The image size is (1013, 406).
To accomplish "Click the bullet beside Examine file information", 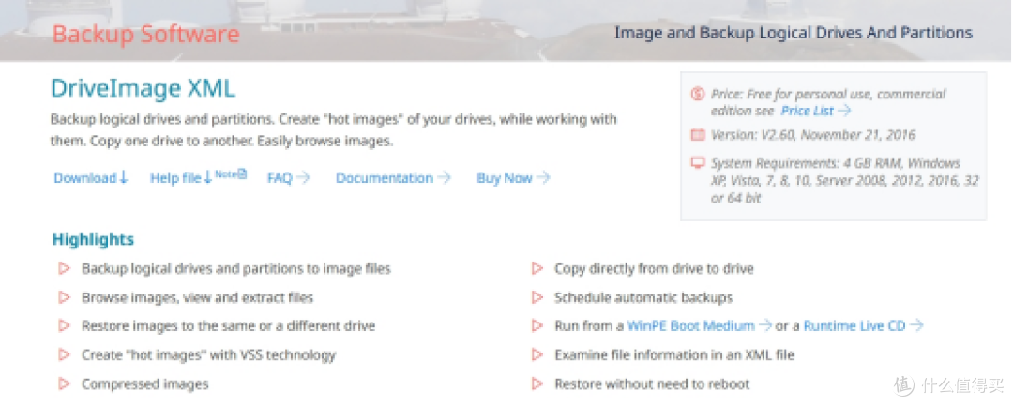I will pos(537,355).
